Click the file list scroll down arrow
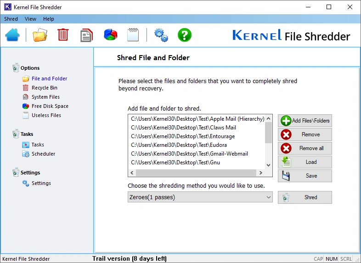Viewport: 361px width, 263px height. pyautogui.click(x=269, y=165)
